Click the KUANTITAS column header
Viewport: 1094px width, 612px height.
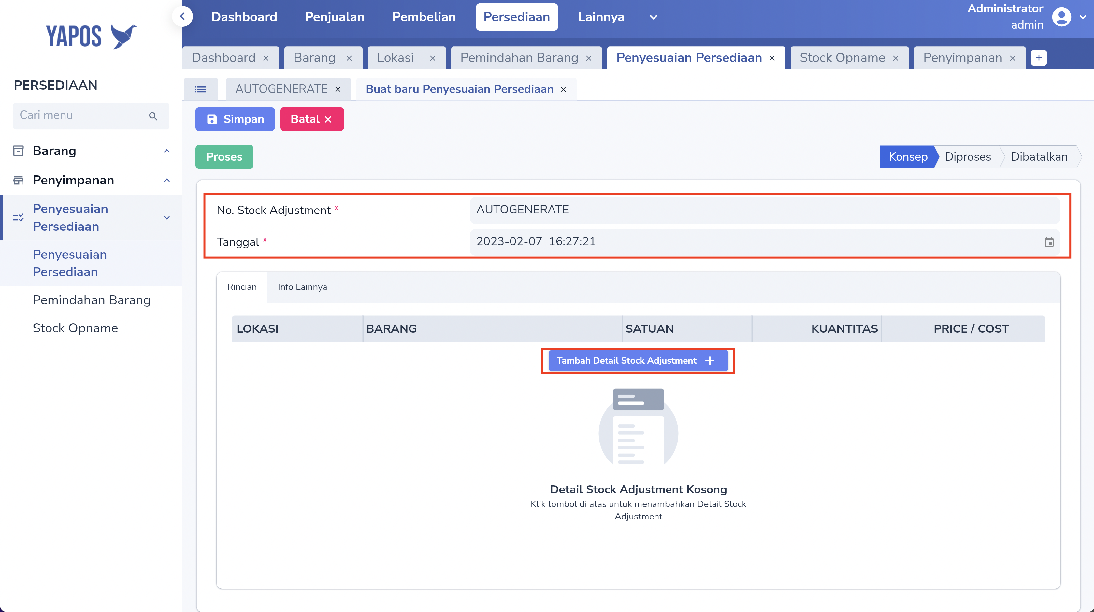(816, 329)
